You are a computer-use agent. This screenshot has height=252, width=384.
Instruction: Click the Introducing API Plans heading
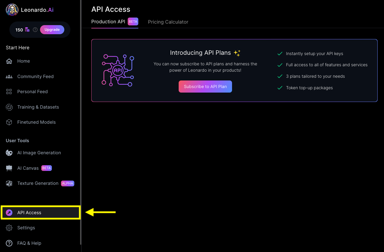pos(200,53)
